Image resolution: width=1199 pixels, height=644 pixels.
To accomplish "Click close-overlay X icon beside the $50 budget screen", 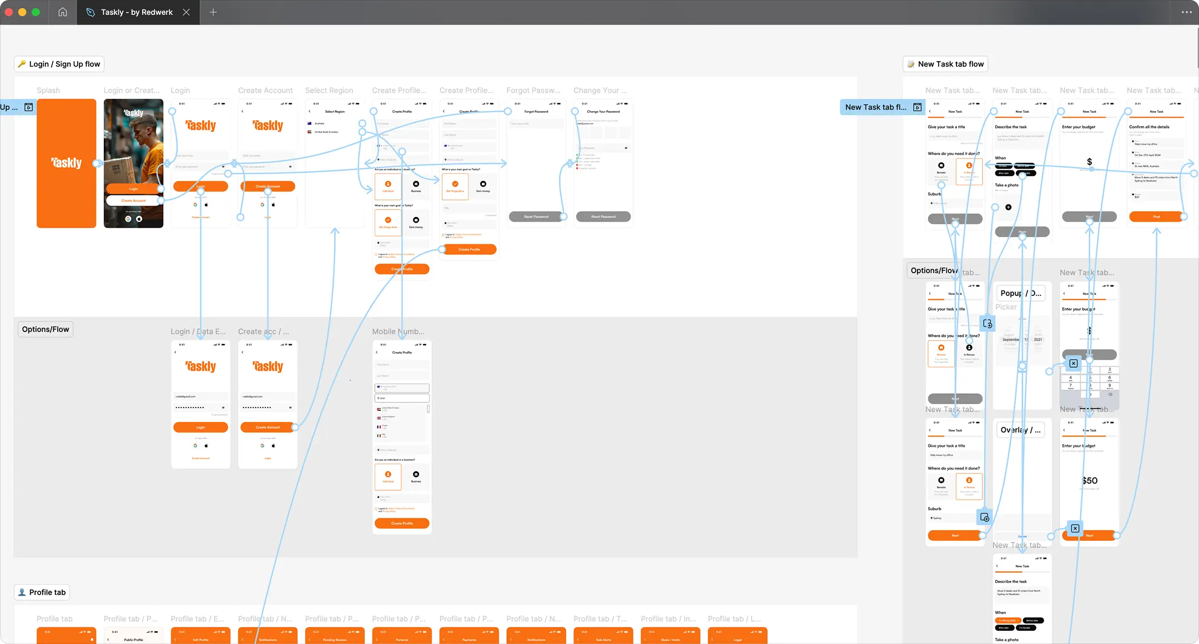I will click(x=1075, y=529).
